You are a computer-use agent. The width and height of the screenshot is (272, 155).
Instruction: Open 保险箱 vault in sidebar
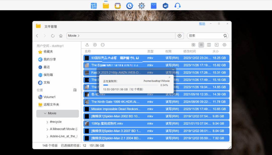tap(46, 75)
